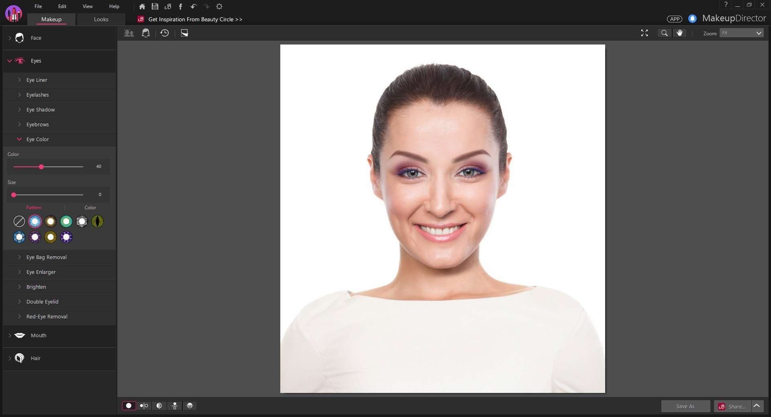Switch from Pattern to Color mode
The height and width of the screenshot is (417, 771).
[x=90, y=208]
